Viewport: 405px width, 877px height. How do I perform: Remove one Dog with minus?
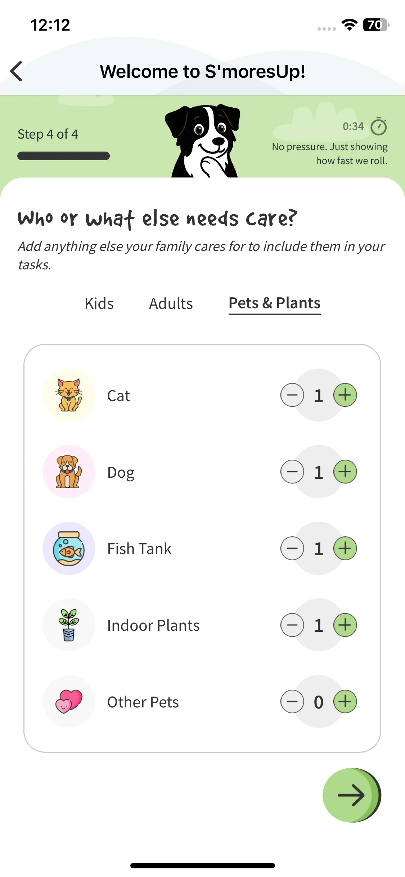(292, 472)
